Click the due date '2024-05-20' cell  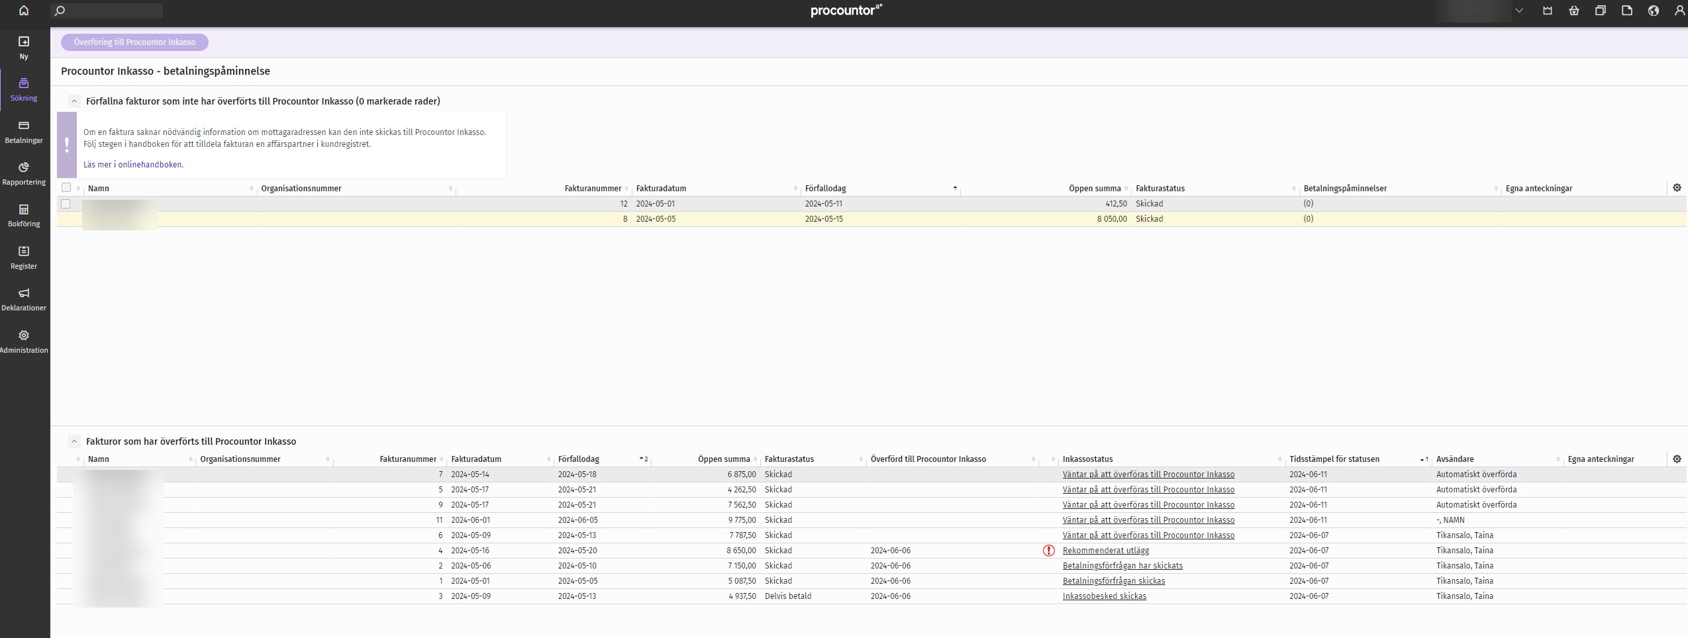[x=577, y=551]
